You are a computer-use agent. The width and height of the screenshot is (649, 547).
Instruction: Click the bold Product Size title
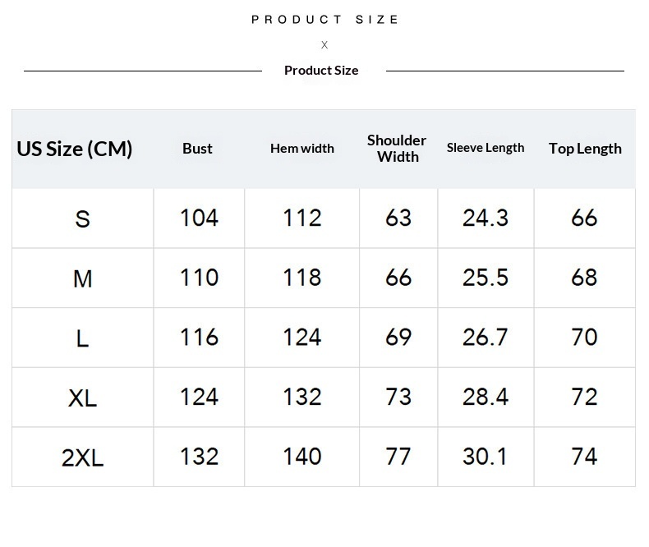tap(321, 71)
